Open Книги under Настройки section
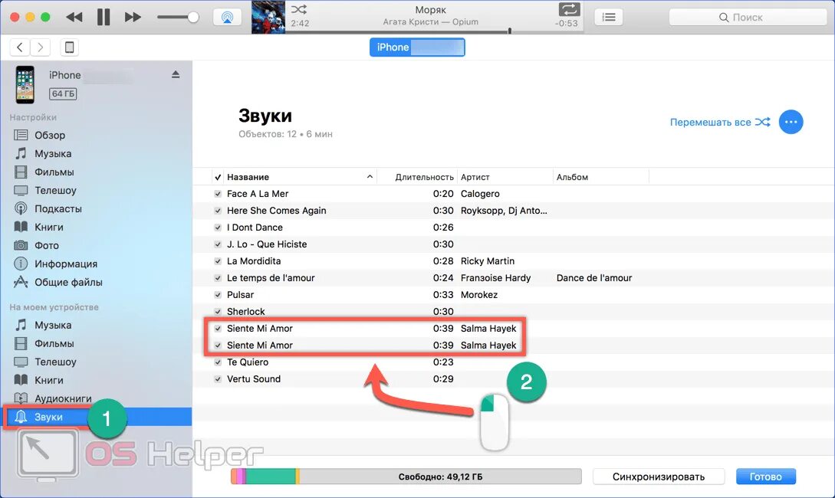Image resolution: width=835 pixels, height=498 pixels. 48,228
